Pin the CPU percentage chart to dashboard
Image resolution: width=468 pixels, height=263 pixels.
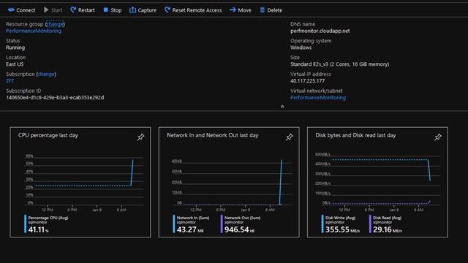(140, 137)
